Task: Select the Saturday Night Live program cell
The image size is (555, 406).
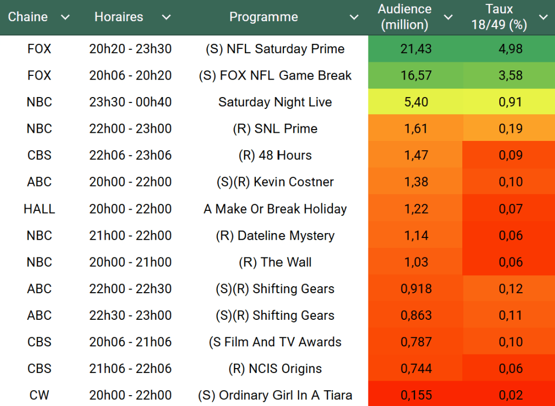Action: click(275, 102)
